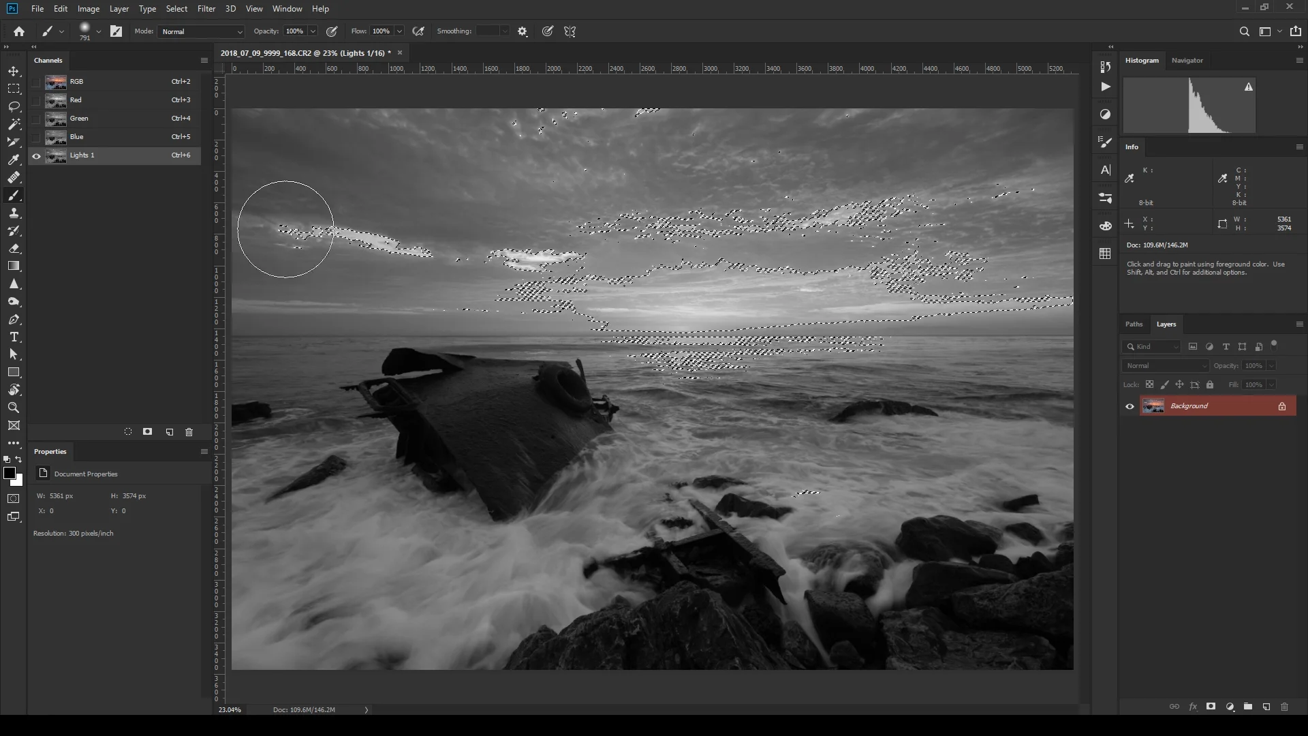Viewport: 1308px width, 736px height.
Task: Create new channel icon
Action: [170, 432]
